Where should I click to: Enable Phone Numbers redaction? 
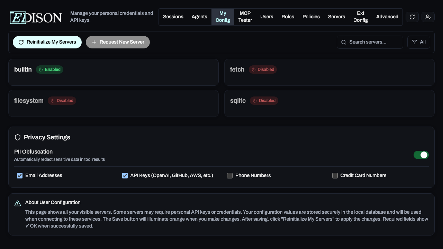click(230, 176)
